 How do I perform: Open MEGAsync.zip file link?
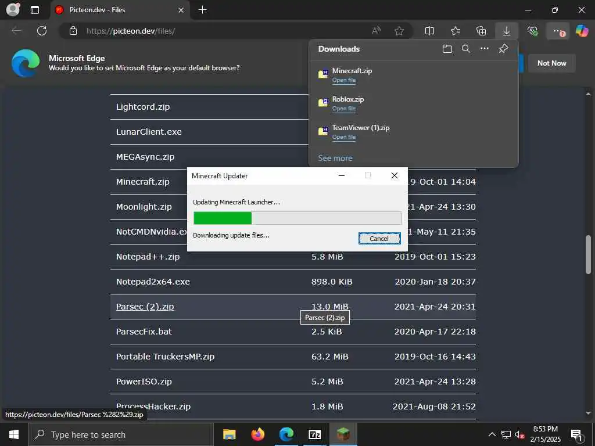click(145, 157)
